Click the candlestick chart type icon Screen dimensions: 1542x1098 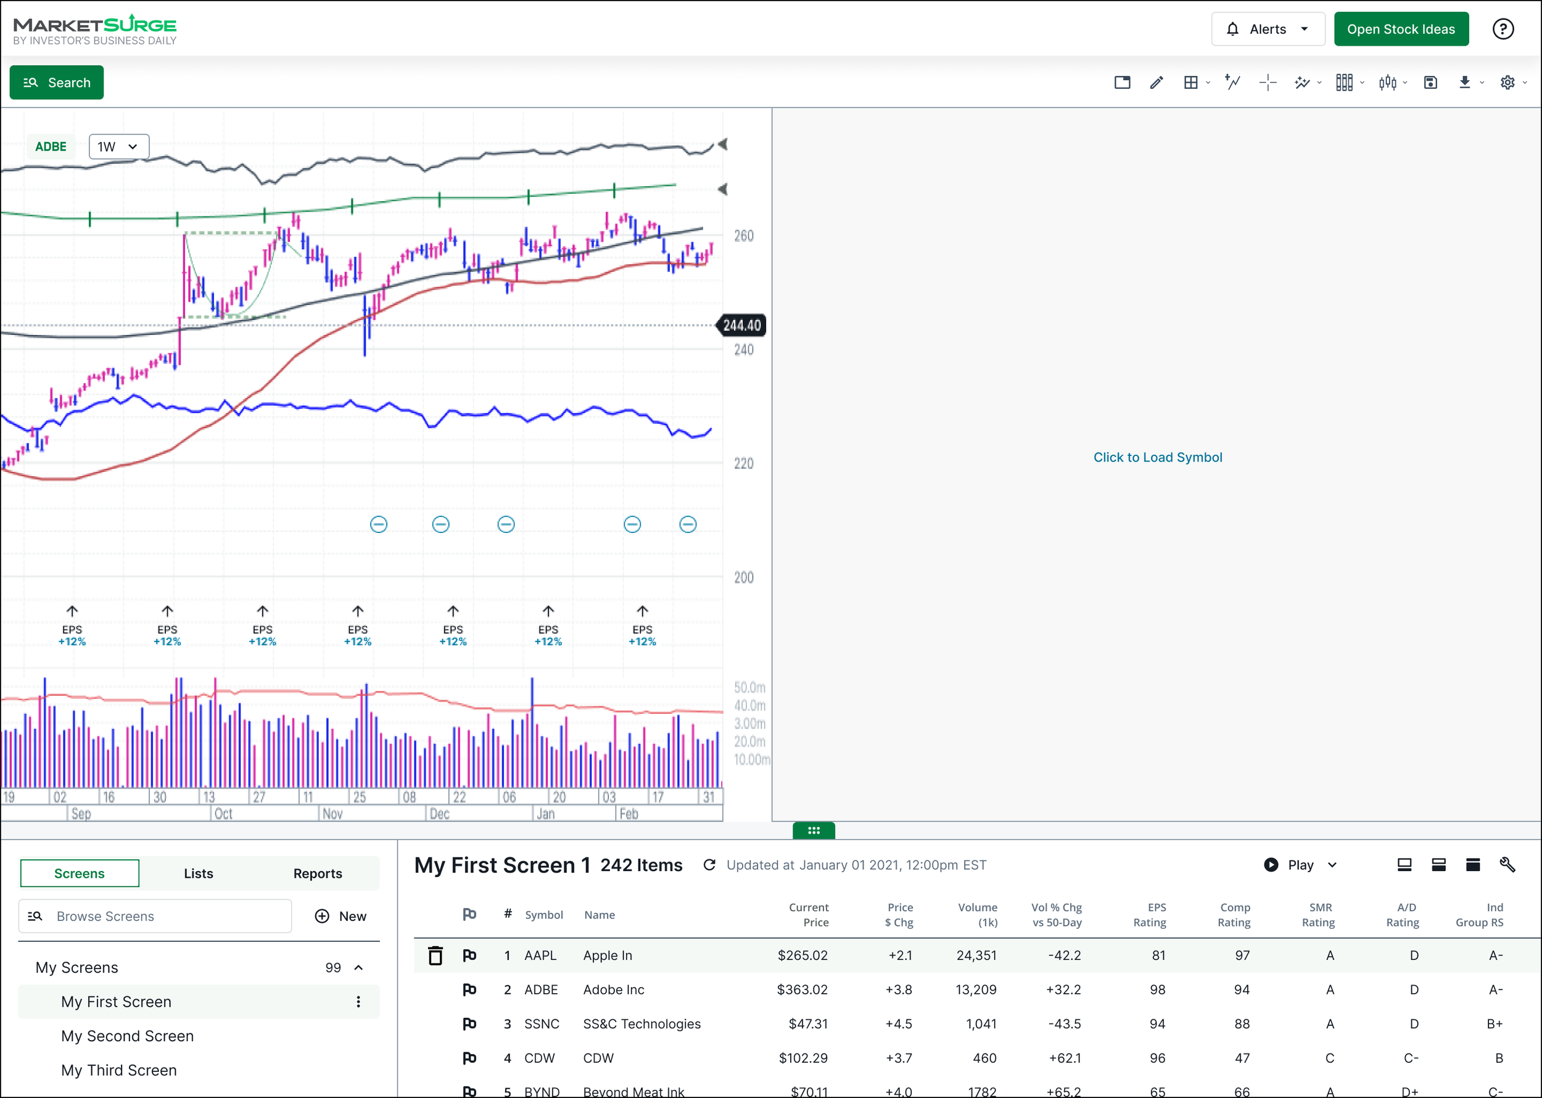coord(1388,83)
